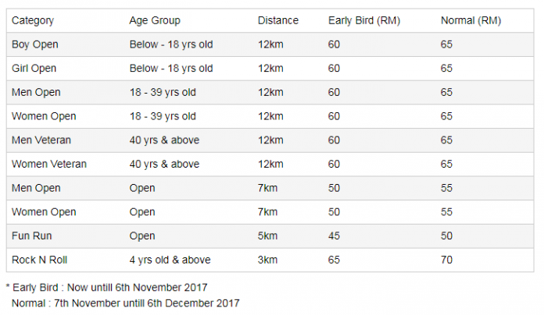Click the Distance column header
The width and height of the screenshot is (544, 315).
278,20
